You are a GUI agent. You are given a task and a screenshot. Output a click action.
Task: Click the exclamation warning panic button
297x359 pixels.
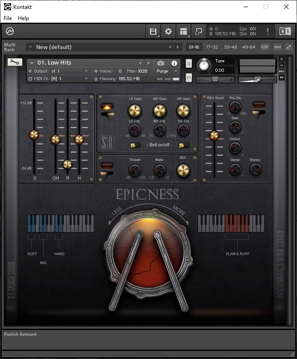[x=268, y=31]
